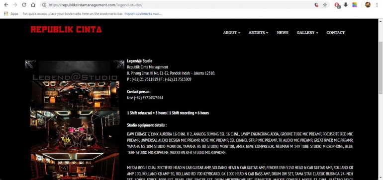
Task: Open the NEWS menu item
Action: [x=283, y=32]
